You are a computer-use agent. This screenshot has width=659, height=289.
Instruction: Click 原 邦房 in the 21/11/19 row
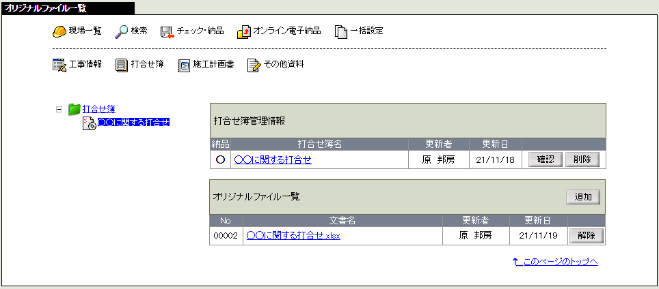click(475, 236)
